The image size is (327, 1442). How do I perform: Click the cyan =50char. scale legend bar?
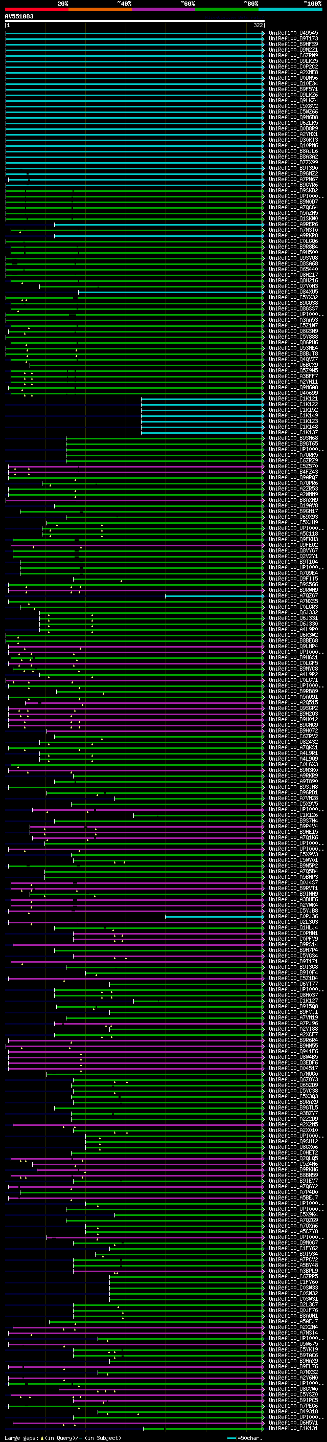[x=231, y=1437]
